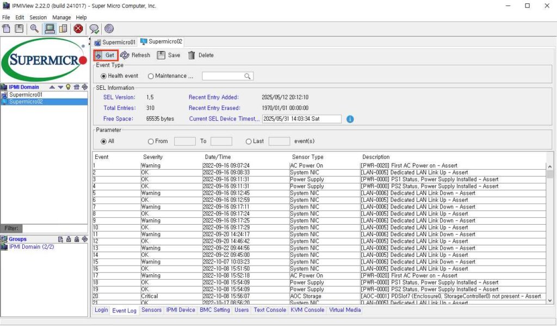This screenshot has height=326, width=557.
Task: Open the File menu
Action: coord(6,17)
